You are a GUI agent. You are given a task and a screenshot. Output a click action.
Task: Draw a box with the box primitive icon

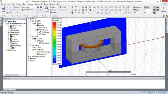point(72,7)
